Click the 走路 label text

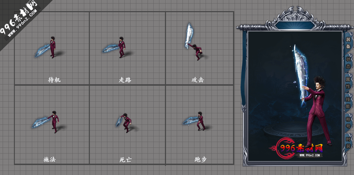(125, 80)
